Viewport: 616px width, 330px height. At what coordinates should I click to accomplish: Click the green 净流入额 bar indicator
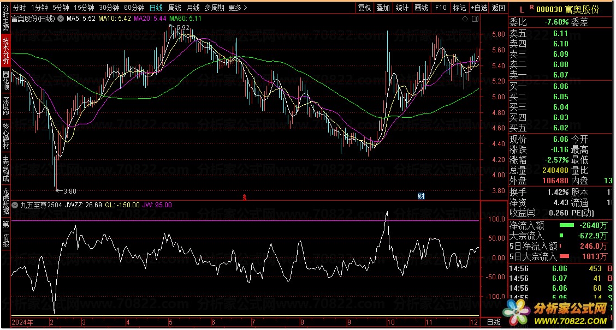566,225
